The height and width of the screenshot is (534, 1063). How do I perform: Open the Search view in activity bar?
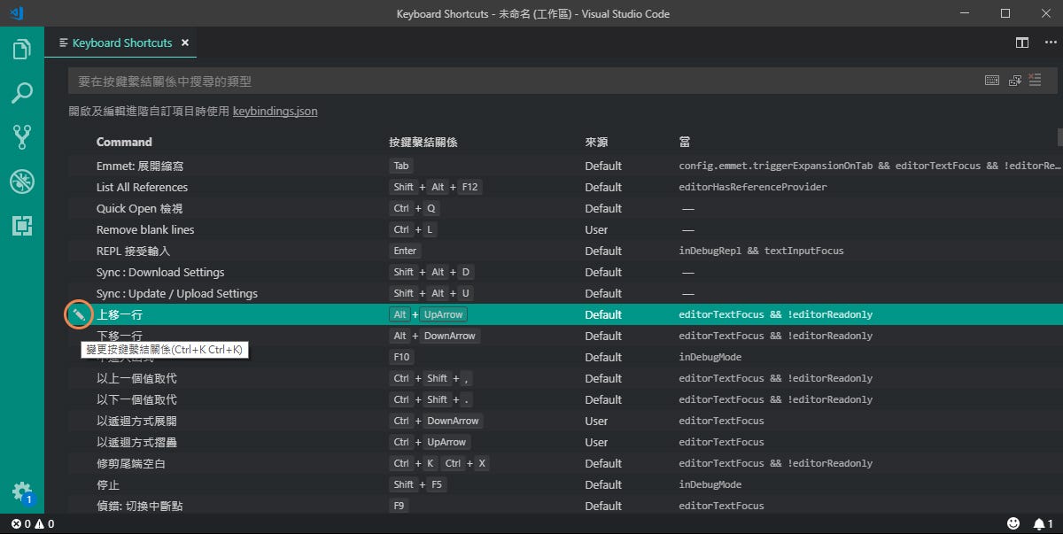tap(22, 93)
